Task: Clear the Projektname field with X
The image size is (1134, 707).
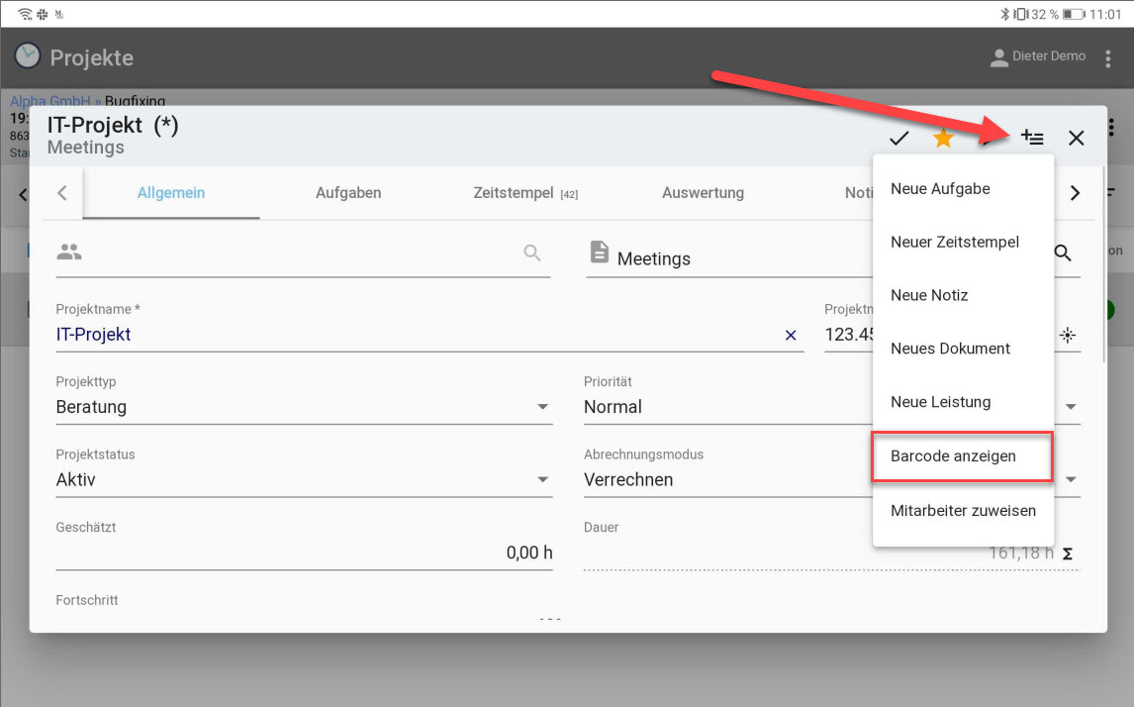Action: (x=791, y=335)
